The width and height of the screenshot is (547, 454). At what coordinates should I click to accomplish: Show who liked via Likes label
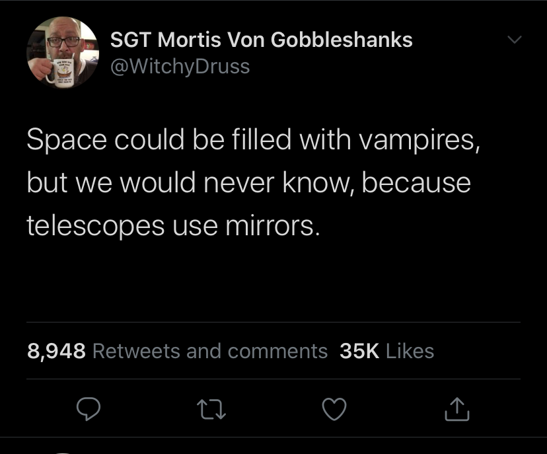[410, 351]
